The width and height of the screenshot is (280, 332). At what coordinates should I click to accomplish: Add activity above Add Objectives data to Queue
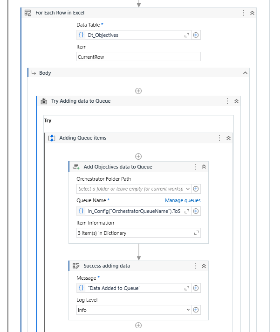138,156
